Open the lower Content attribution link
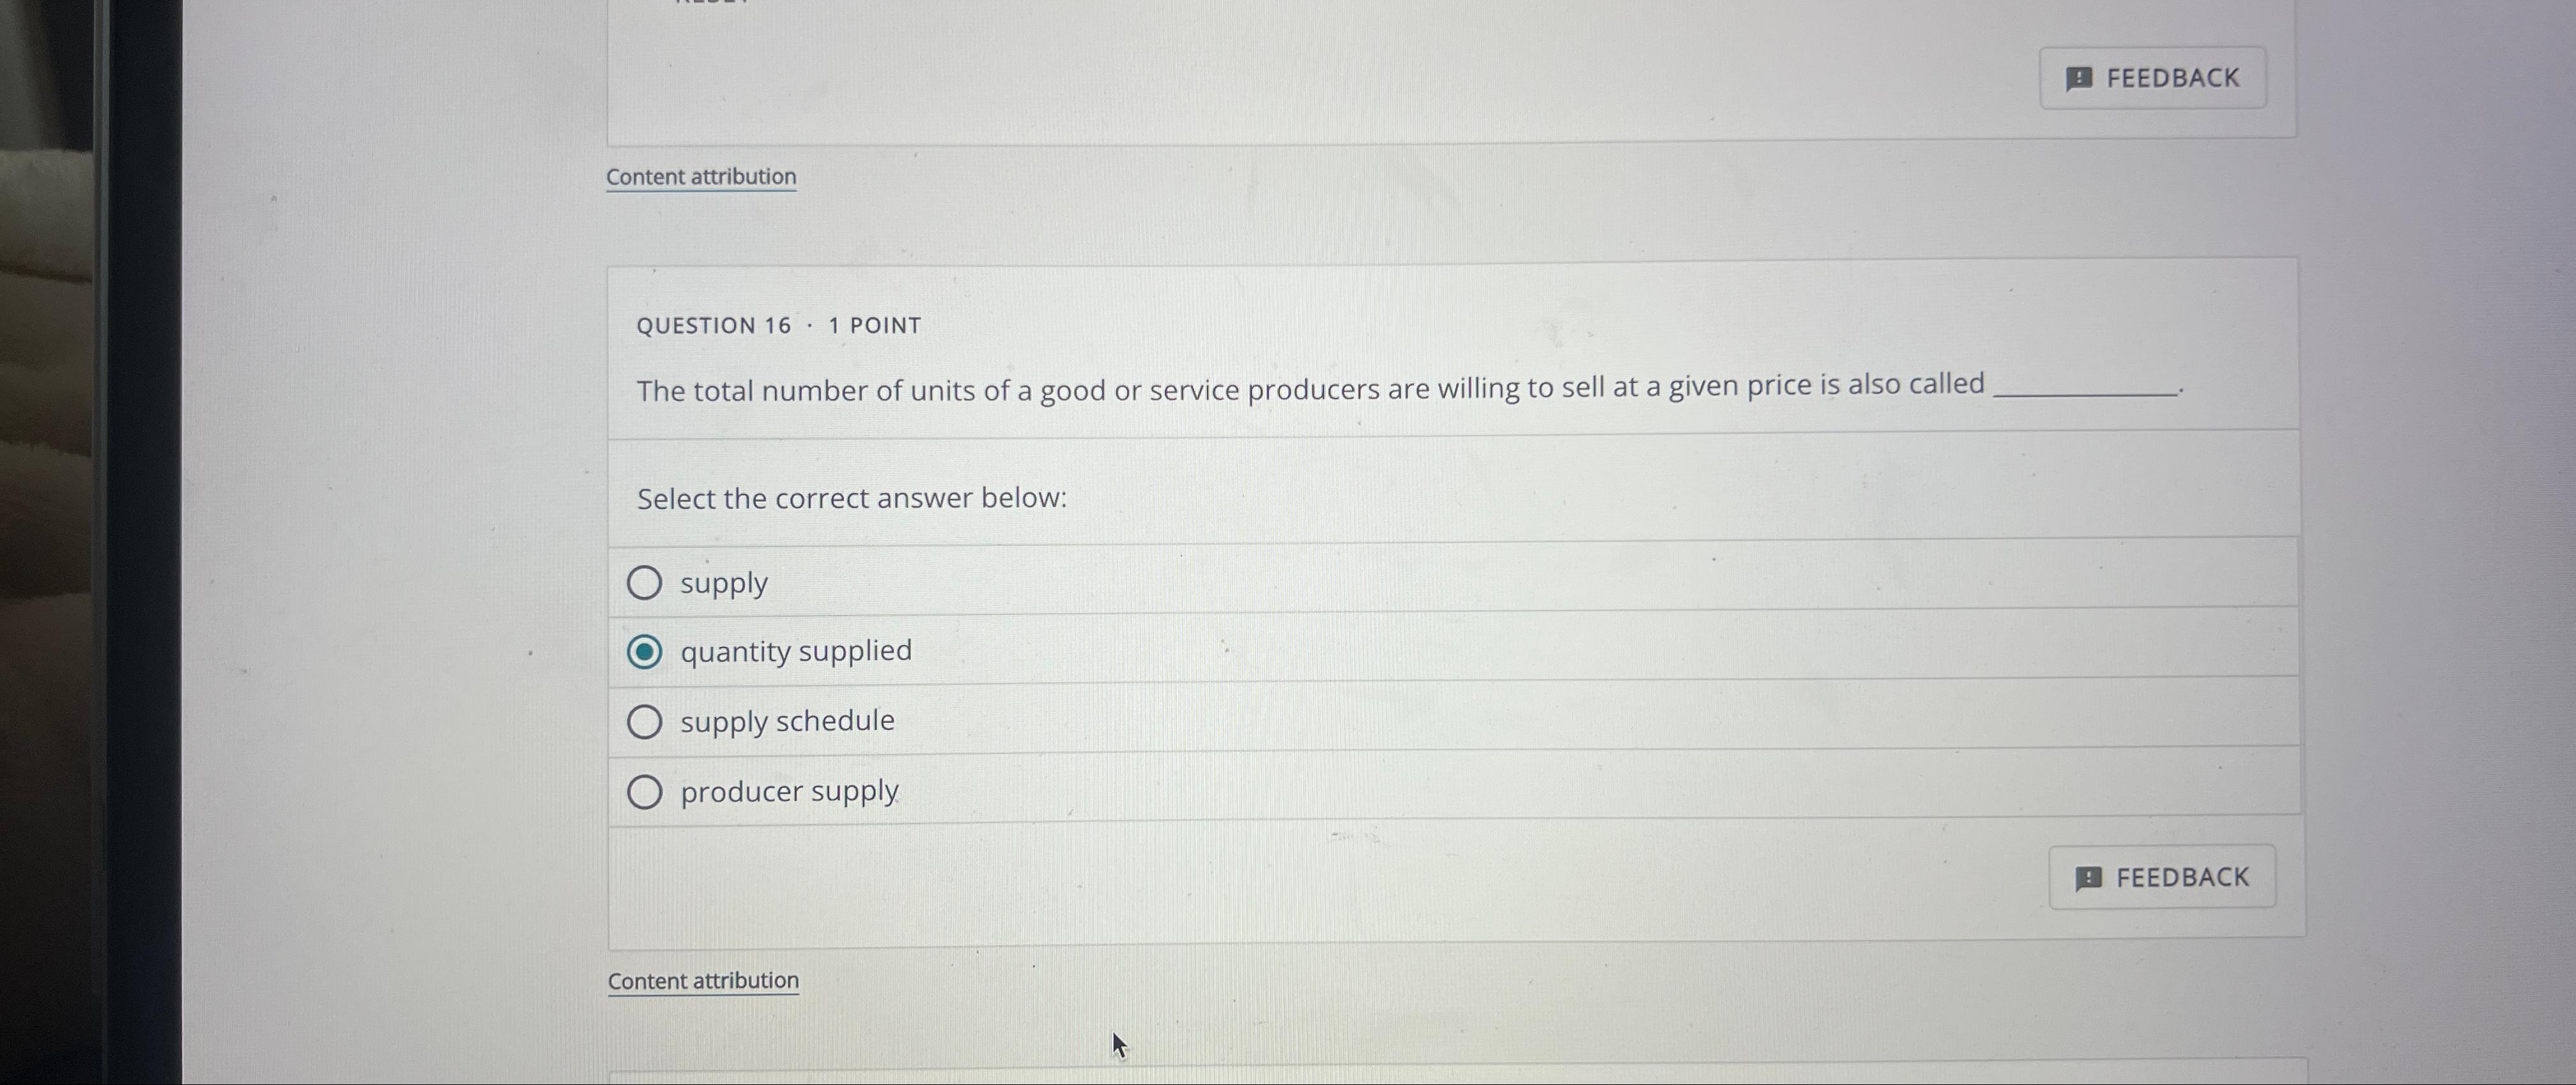The image size is (2576, 1085). (x=703, y=980)
